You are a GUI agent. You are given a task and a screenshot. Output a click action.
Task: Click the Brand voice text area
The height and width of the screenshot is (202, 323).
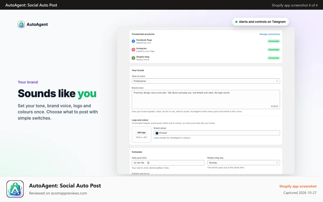(206, 99)
